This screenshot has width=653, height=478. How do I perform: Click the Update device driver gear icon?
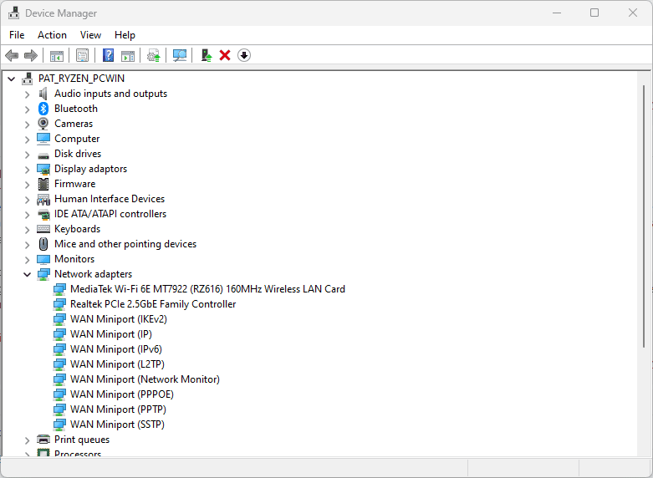click(x=154, y=55)
